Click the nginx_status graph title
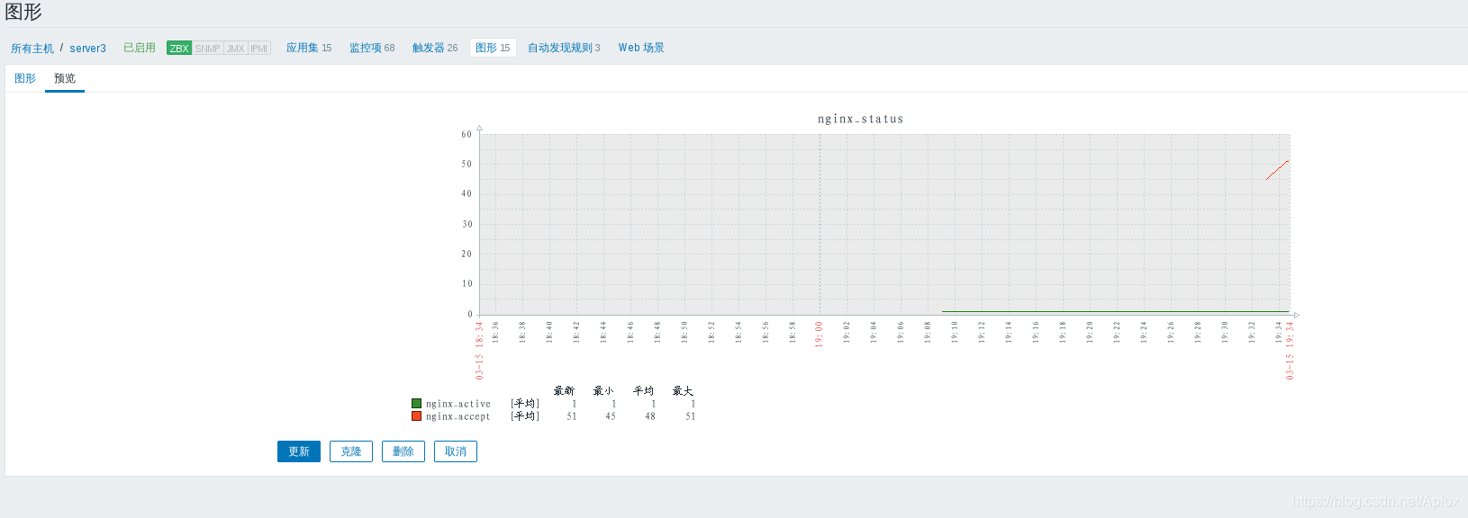Image resolution: width=1468 pixels, height=518 pixels. (861, 119)
